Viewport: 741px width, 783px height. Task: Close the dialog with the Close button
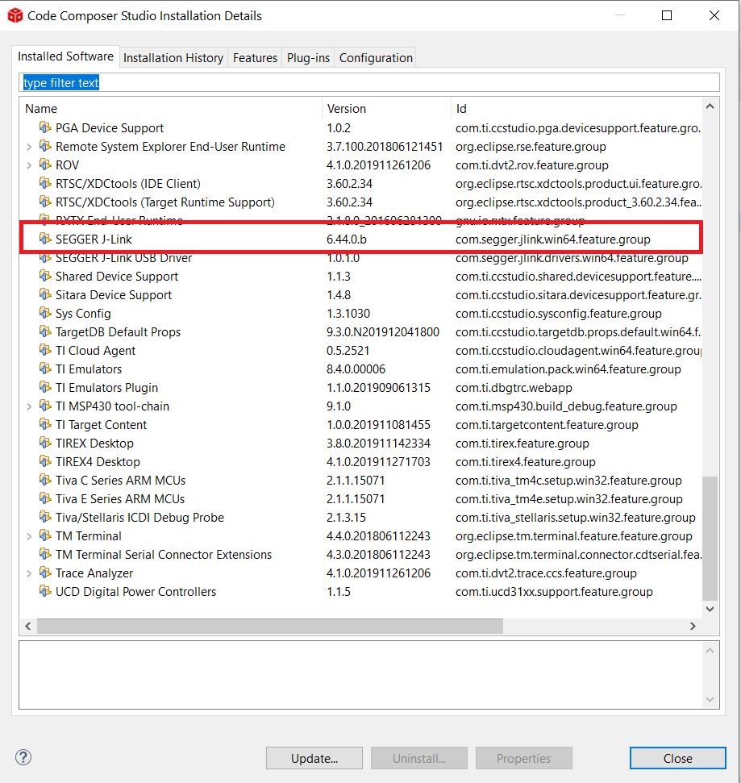click(677, 757)
